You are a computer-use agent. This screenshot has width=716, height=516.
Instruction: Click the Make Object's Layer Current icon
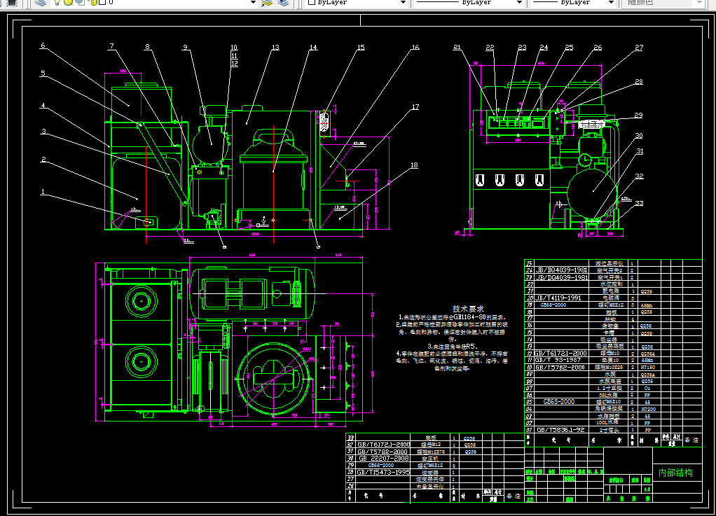(x=267, y=3)
